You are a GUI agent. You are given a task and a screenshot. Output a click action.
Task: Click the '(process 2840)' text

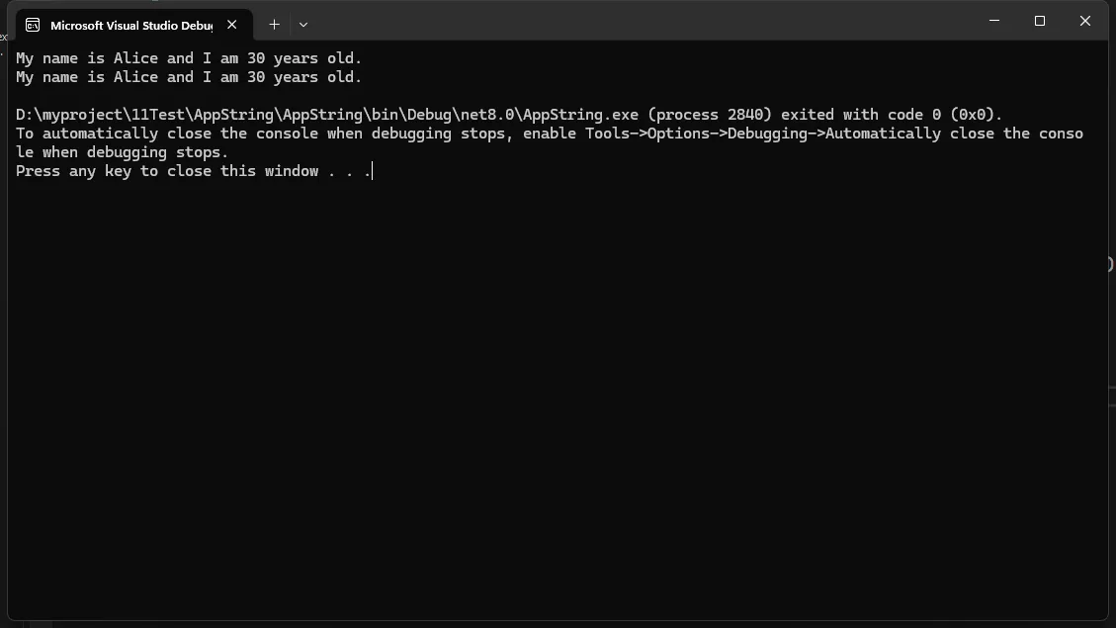(x=710, y=115)
